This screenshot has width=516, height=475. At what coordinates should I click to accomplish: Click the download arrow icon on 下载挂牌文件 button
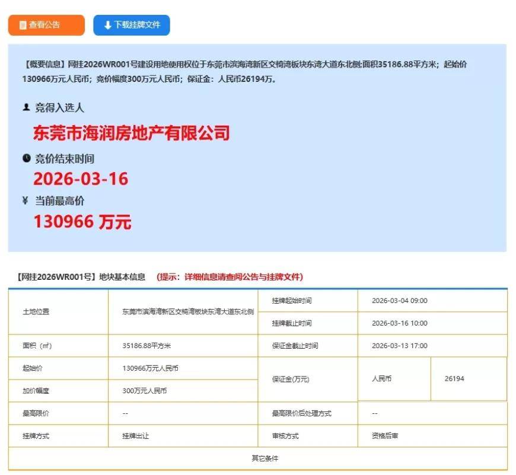(x=106, y=25)
